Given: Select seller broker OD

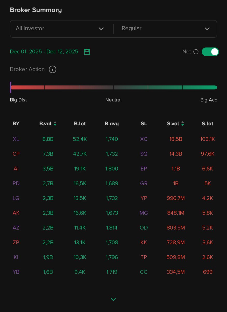Looking at the screenshot, I should pos(144,228).
